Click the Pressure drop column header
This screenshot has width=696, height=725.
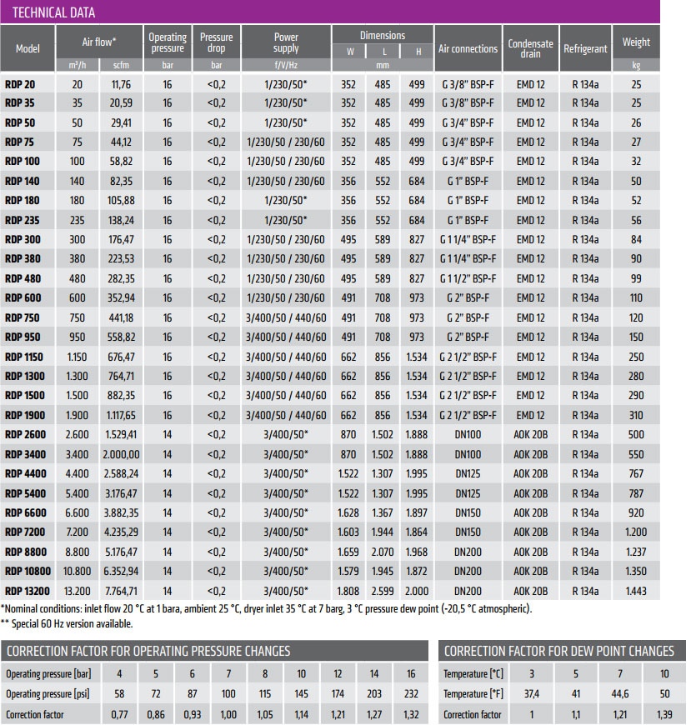[x=217, y=42]
